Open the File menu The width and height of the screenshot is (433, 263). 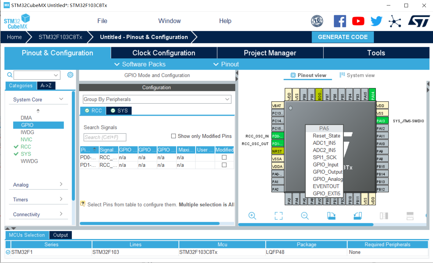pyautogui.click(x=102, y=21)
